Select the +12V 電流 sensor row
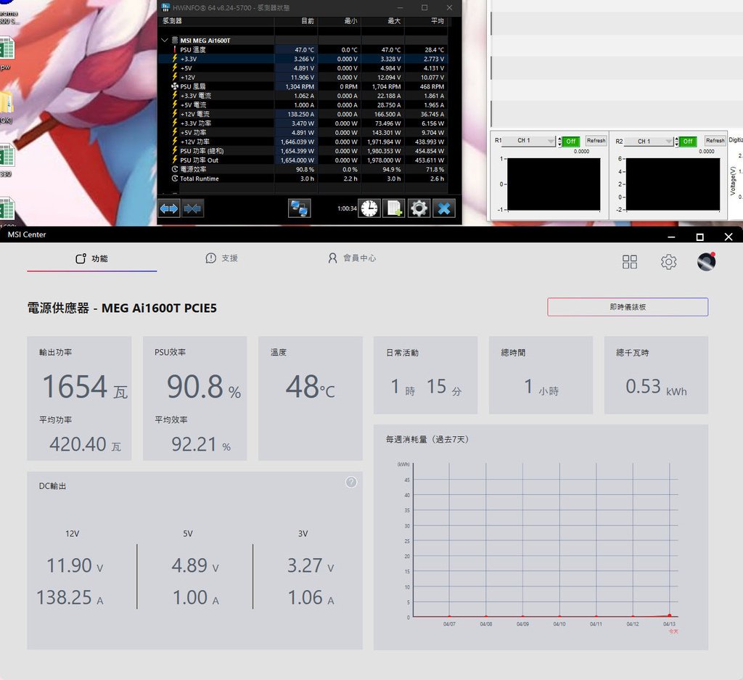This screenshot has height=680, width=743. click(x=303, y=114)
